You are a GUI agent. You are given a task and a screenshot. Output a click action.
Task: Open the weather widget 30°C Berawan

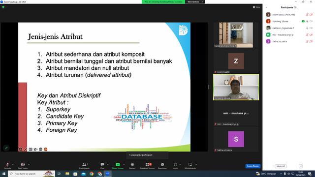(x=266, y=174)
